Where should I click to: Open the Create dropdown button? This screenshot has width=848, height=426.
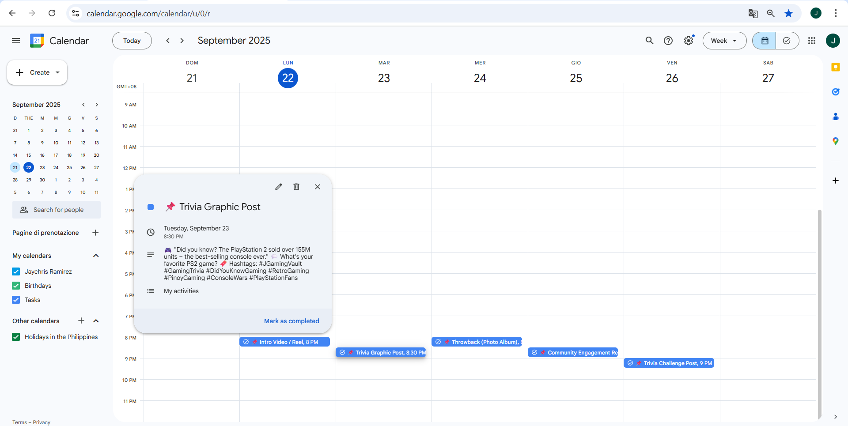click(37, 72)
